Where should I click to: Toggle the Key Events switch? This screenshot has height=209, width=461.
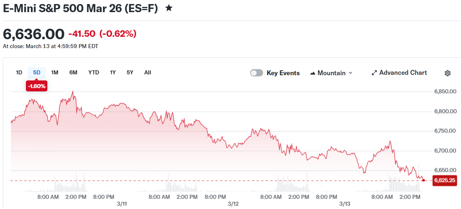click(256, 73)
